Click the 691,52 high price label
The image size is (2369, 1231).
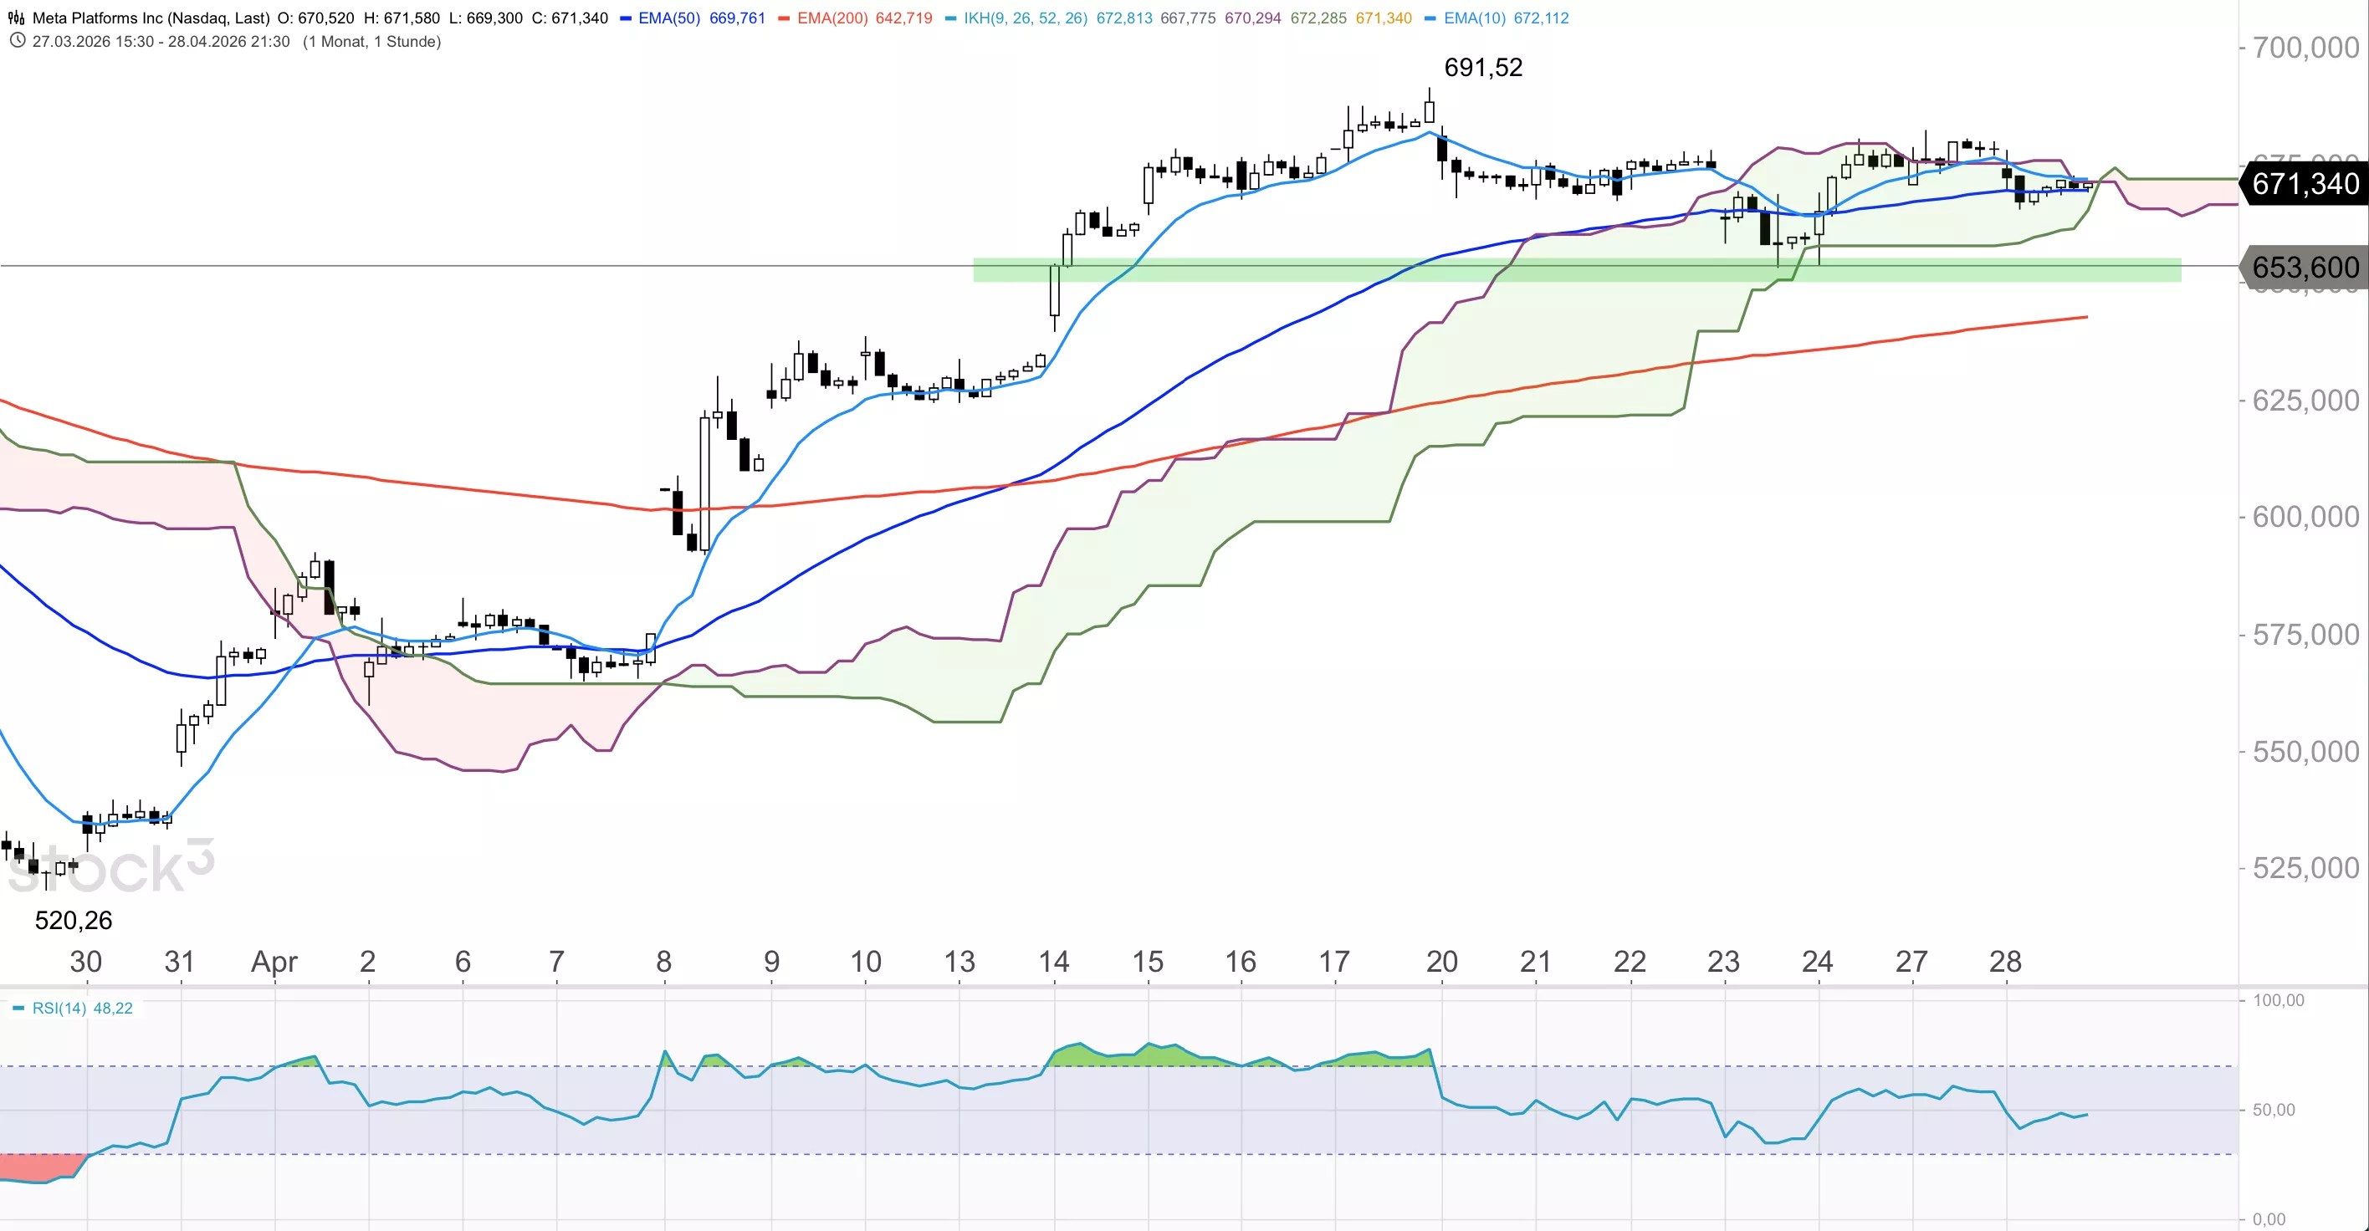(x=1482, y=67)
